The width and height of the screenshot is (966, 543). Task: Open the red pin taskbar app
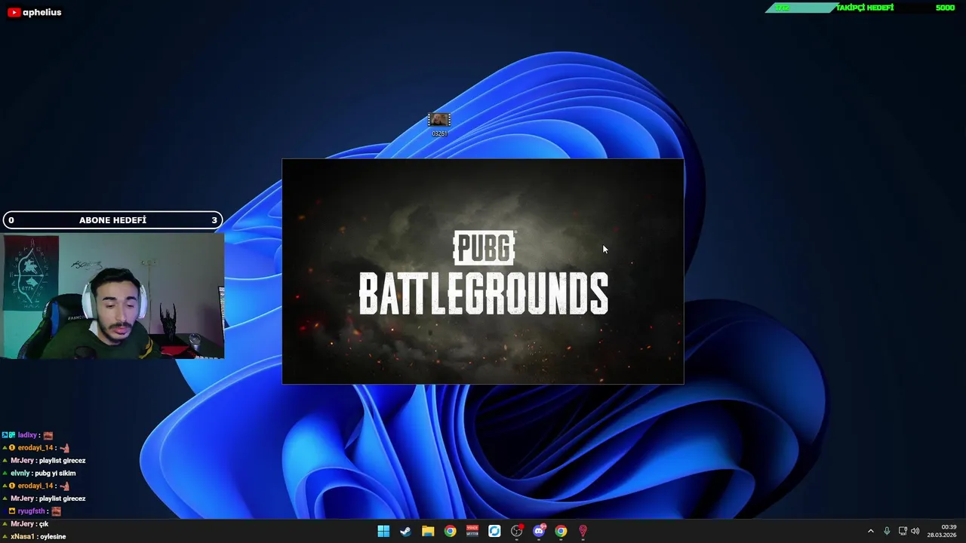tap(583, 531)
